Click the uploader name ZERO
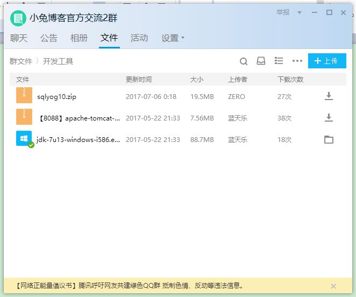The width and height of the screenshot is (356, 297). click(x=237, y=96)
